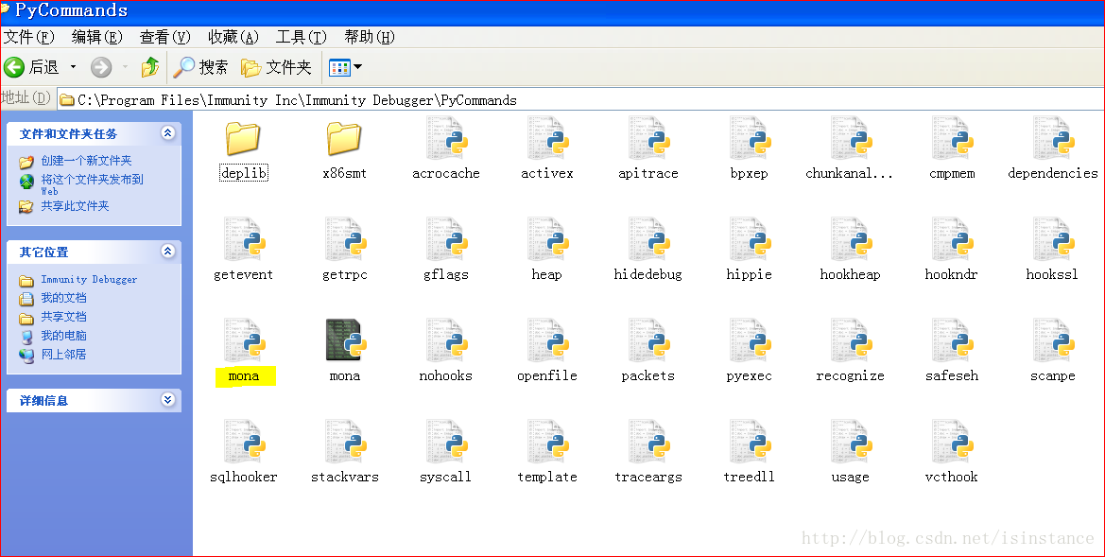Select the heap script icon
The width and height of the screenshot is (1105, 557).
click(547, 239)
